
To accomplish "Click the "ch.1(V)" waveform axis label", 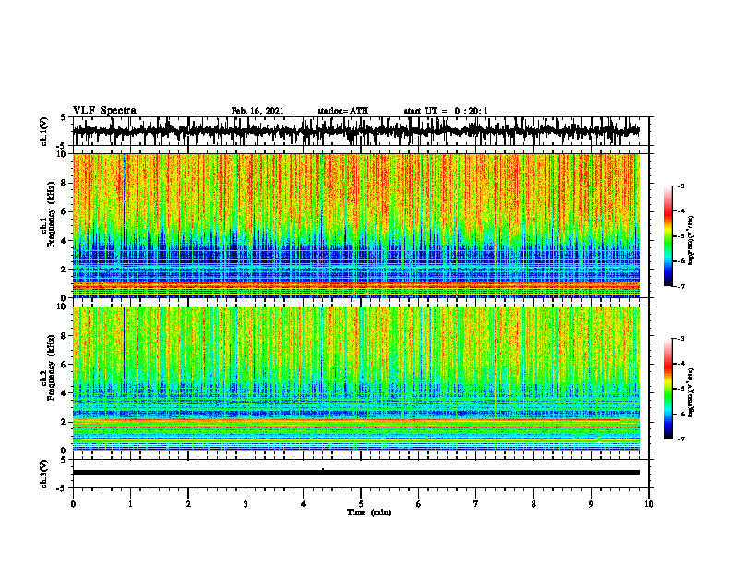I will [44, 131].
